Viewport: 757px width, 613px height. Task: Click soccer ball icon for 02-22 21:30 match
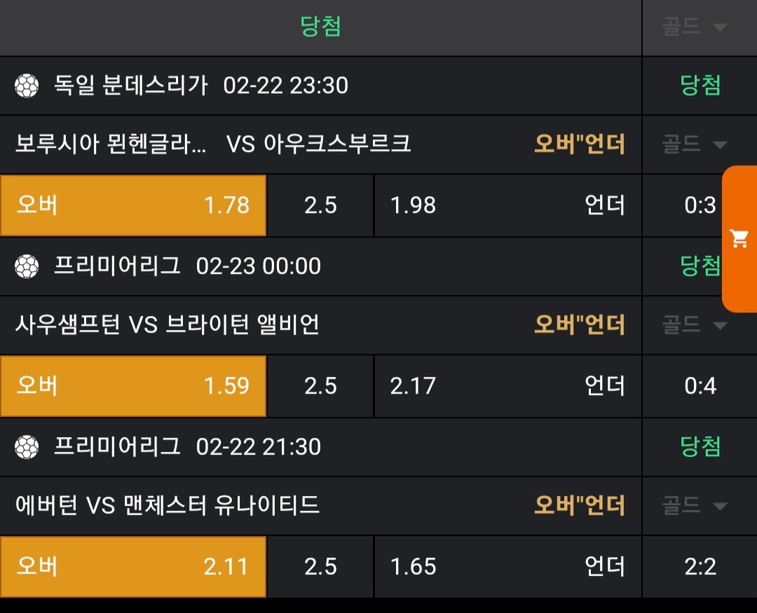(x=27, y=446)
